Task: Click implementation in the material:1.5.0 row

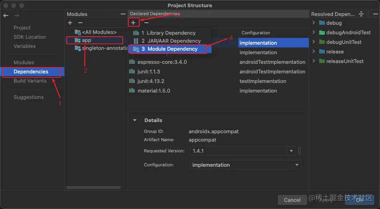Action: click(258, 91)
